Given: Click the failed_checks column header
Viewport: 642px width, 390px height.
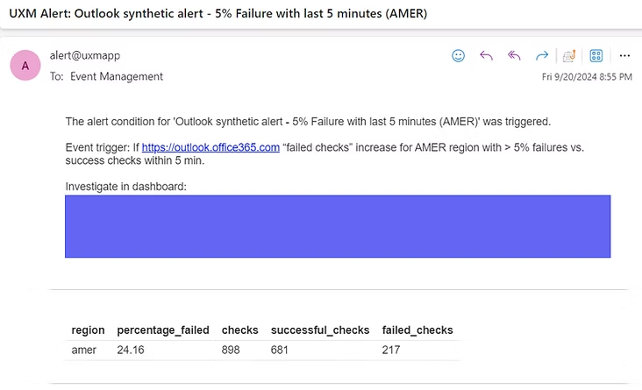Looking at the screenshot, I should [x=417, y=330].
